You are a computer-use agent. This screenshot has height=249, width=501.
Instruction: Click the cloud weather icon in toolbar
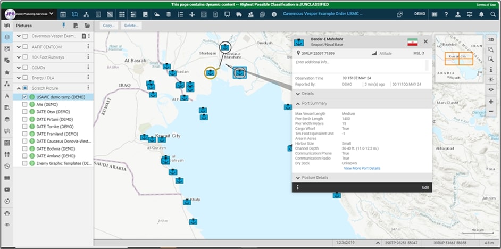pyautogui.click(x=157, y=14)
